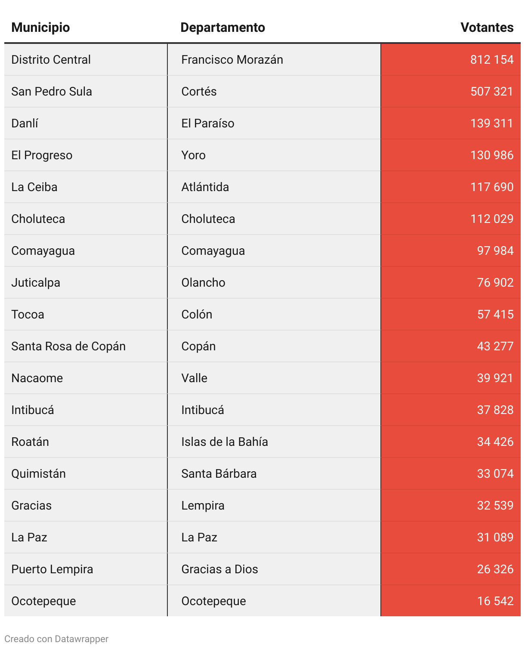Open the Creado con Datawrapper link
This screenshot has height=649, width=525.
(56, 639)
